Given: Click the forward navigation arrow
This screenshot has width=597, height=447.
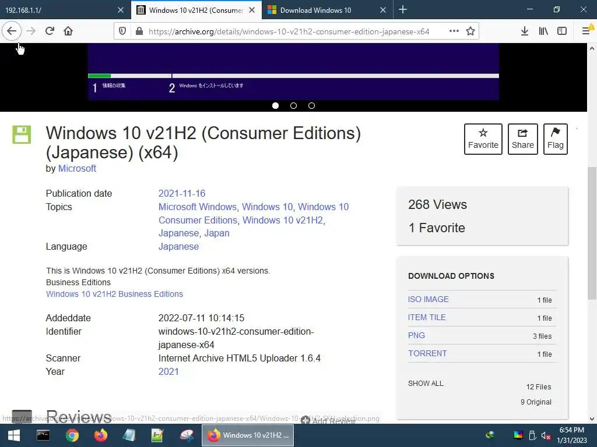Looking at the screenshot, I should point(31,31).
